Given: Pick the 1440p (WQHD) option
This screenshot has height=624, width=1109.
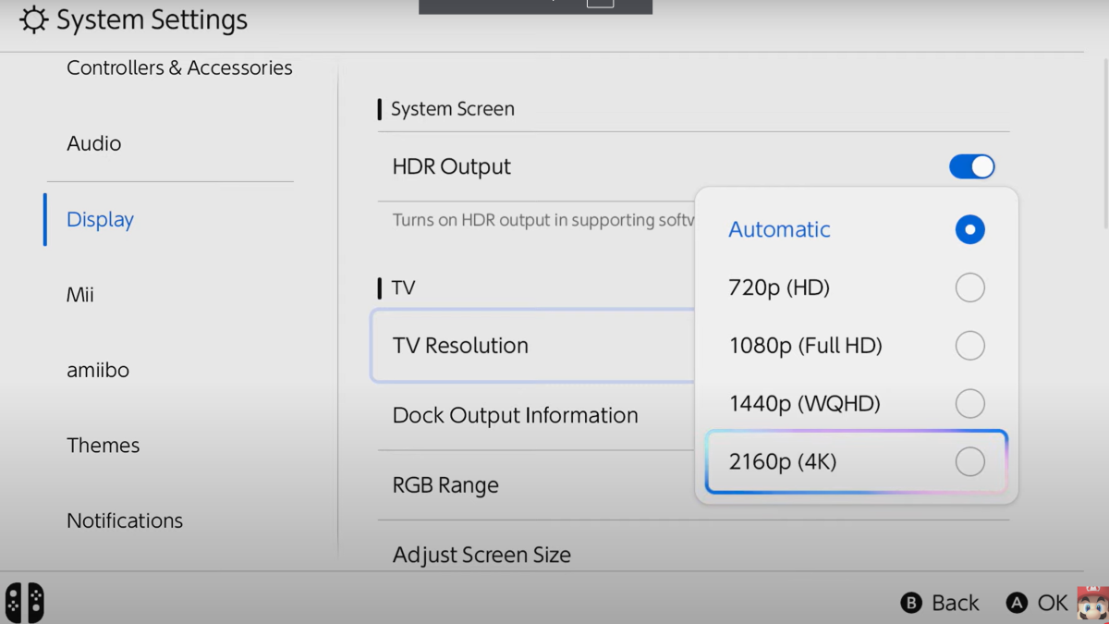Looking at the screenshot, I should 969,403.
